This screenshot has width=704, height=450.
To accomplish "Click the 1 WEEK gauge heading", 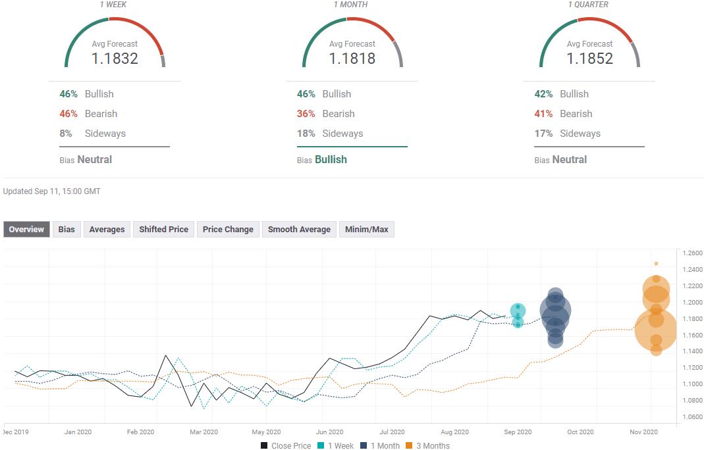I will (x=113, y=5).
